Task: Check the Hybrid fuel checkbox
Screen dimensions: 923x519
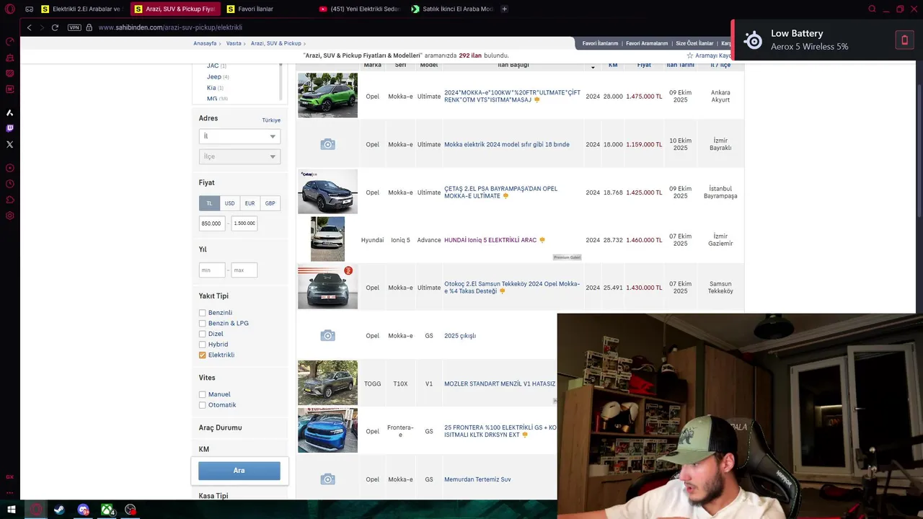Action: (x=203, y=345)
